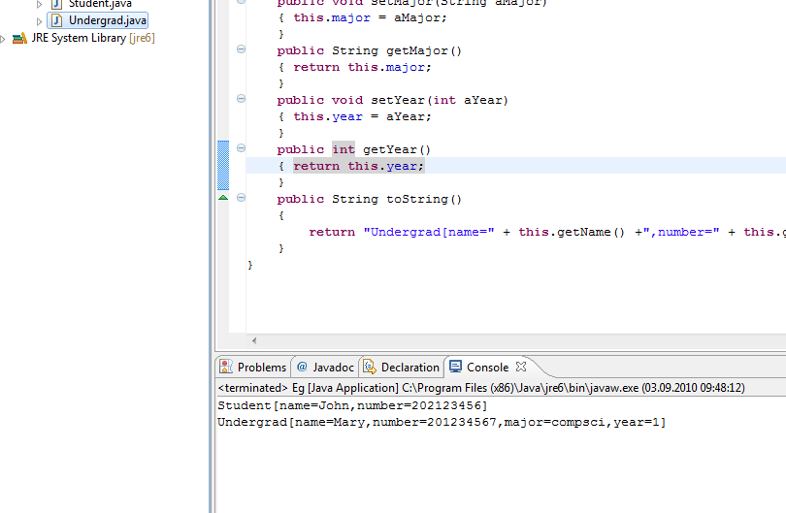The image size is (786, 513).
Task: Click the blue range indicator in the editor margin
Action: (x=223, y=165)
